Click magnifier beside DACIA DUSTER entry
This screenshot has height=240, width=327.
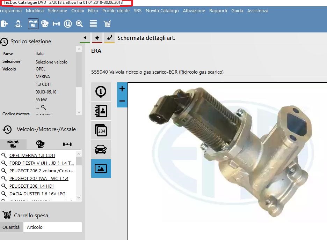(x=4, y=194)
